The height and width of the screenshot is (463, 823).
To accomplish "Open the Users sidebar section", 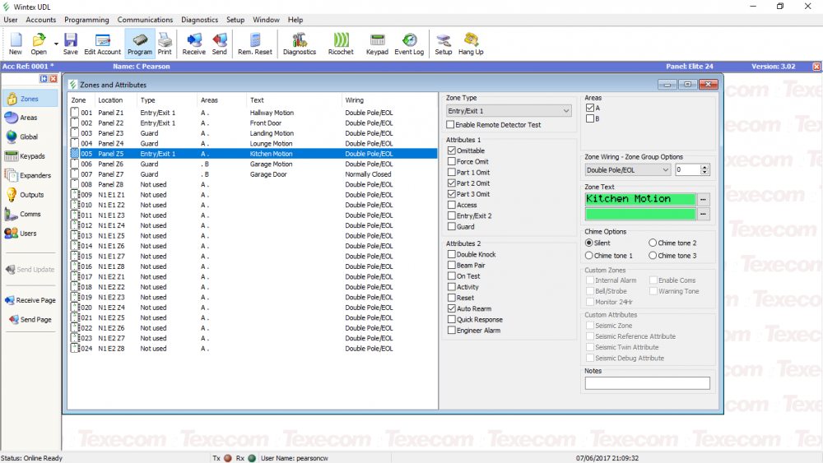I will click(x=29, y=234).
